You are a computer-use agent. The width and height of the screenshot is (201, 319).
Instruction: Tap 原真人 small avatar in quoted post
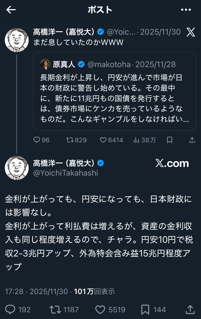(x=45, y=64)
